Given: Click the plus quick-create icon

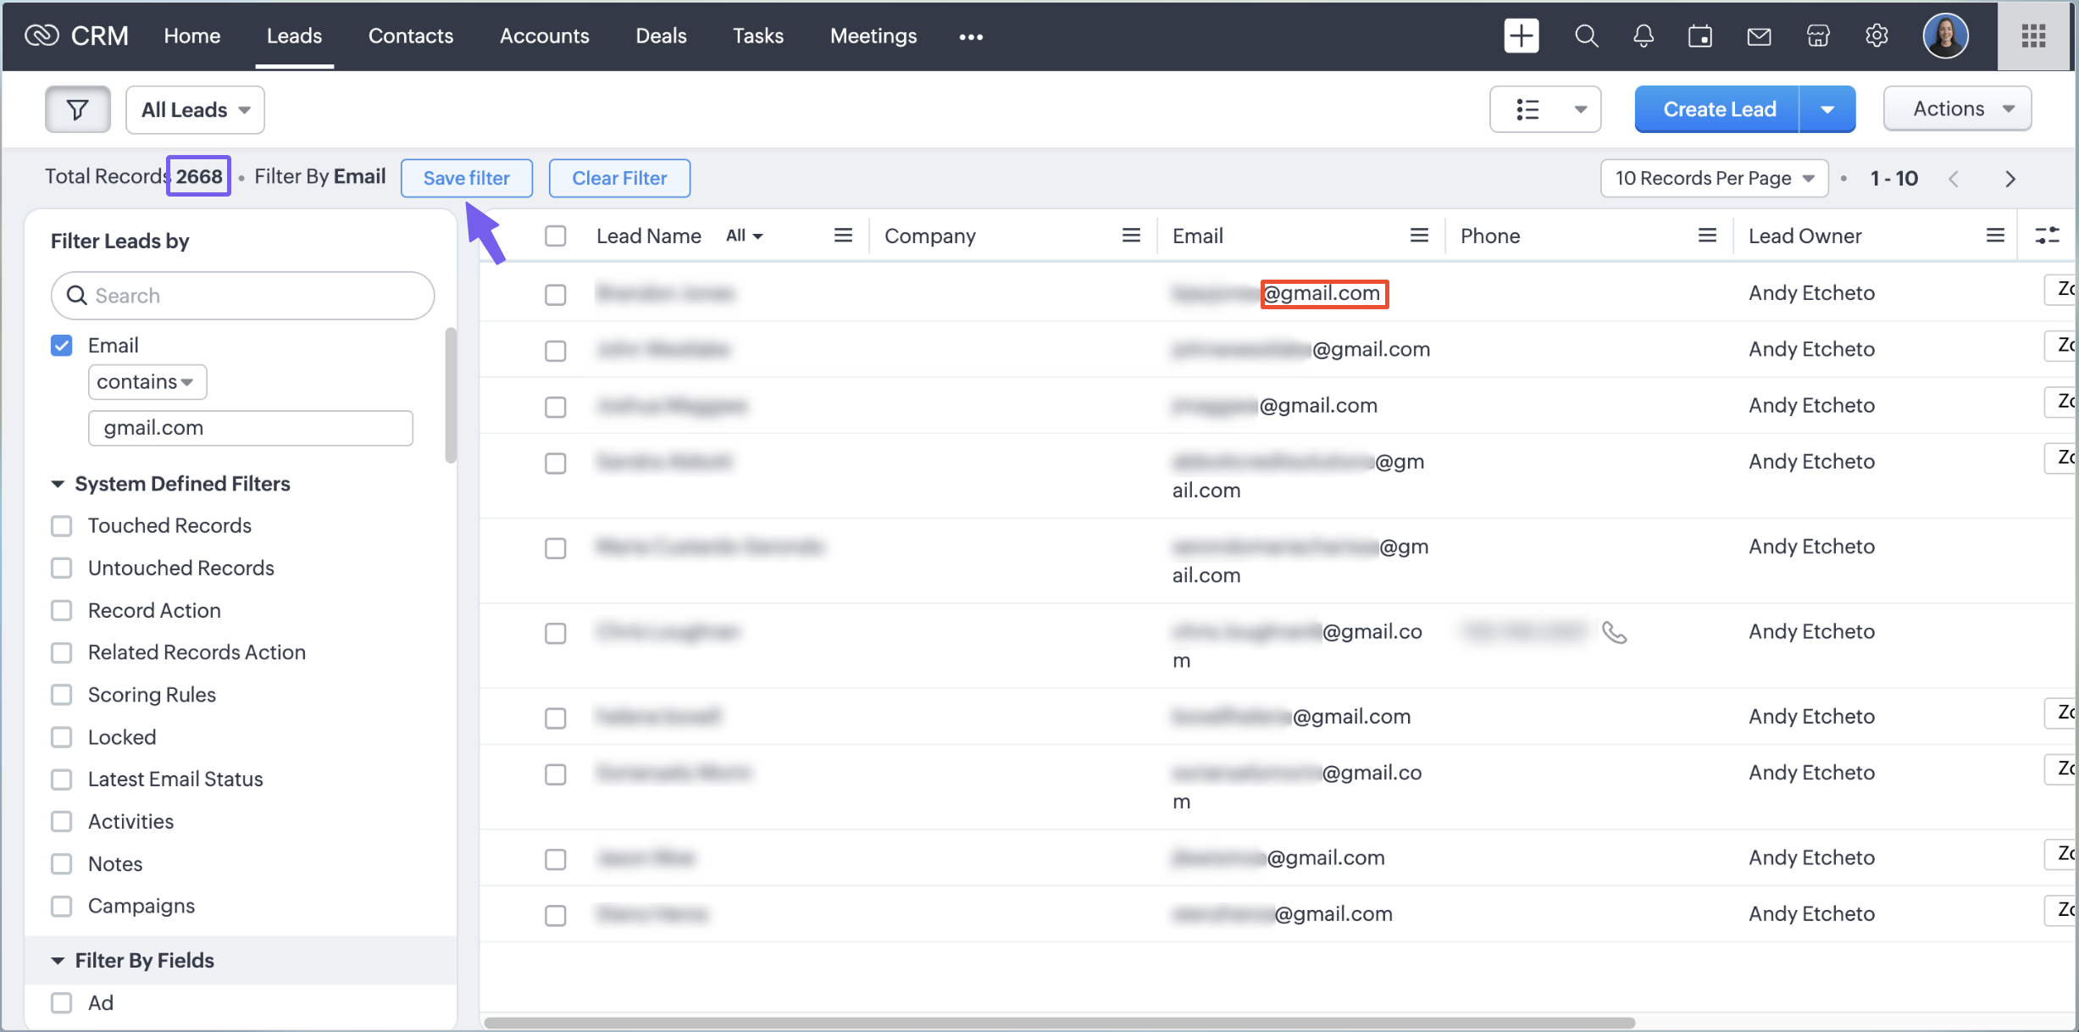Looking at the screenshot, I should tap(1521, 36).
